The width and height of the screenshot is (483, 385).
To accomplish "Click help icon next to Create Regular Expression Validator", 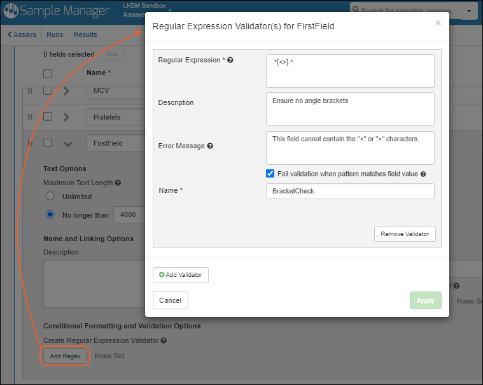I will coord(164,340).
